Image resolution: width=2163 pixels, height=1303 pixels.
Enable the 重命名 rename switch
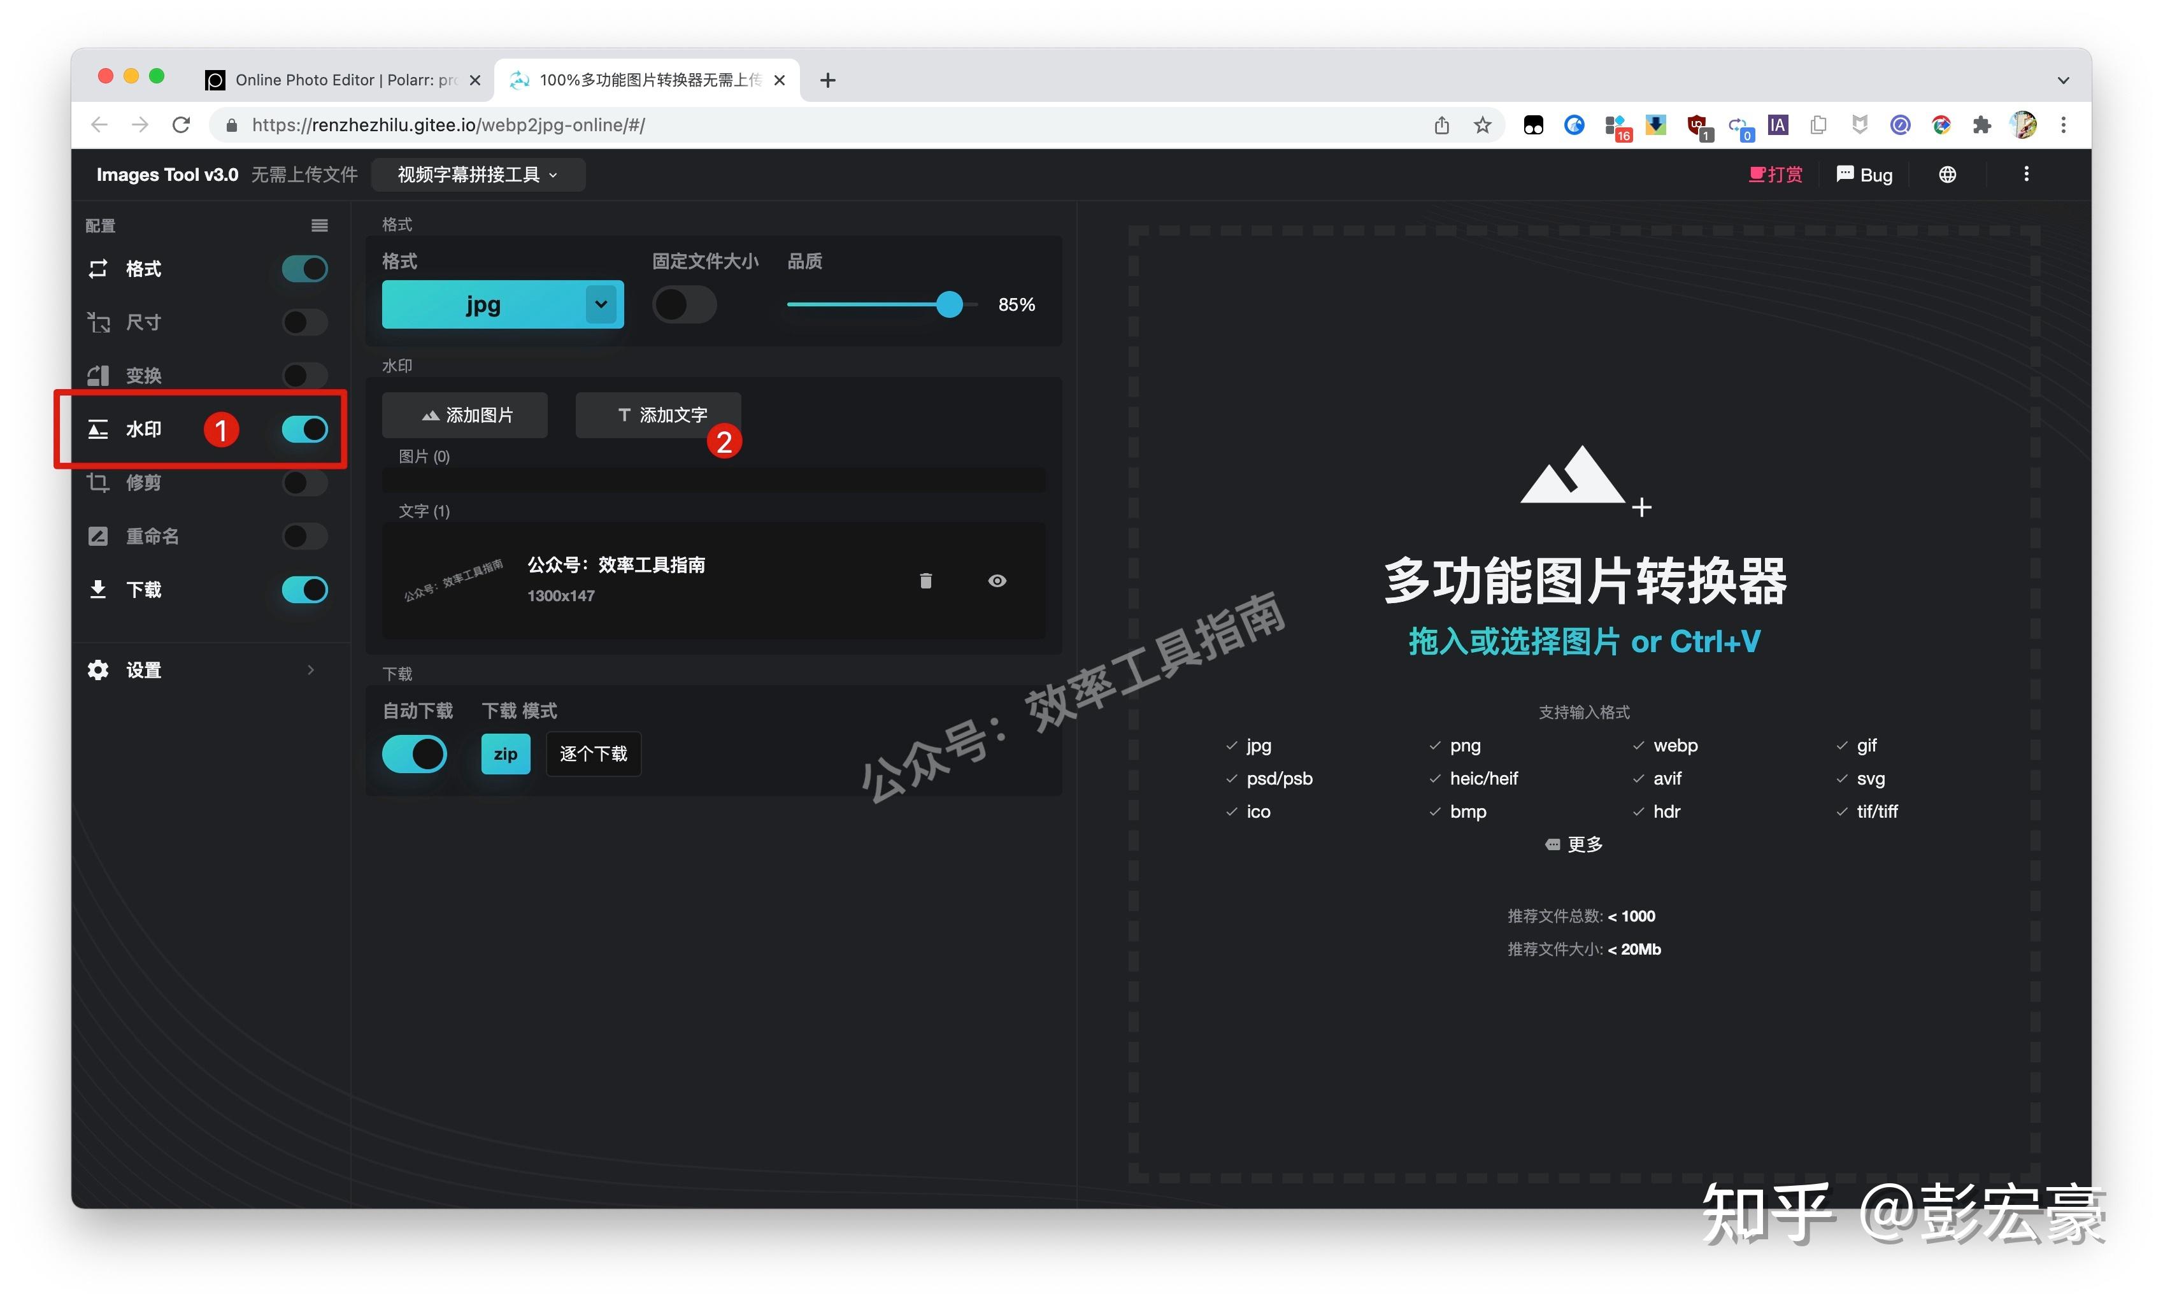[x=304, y=536]
